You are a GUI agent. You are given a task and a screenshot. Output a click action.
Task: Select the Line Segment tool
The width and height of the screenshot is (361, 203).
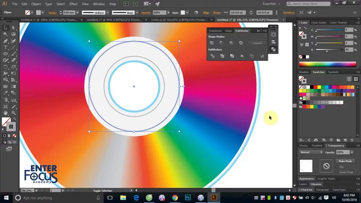coord(14,47)
